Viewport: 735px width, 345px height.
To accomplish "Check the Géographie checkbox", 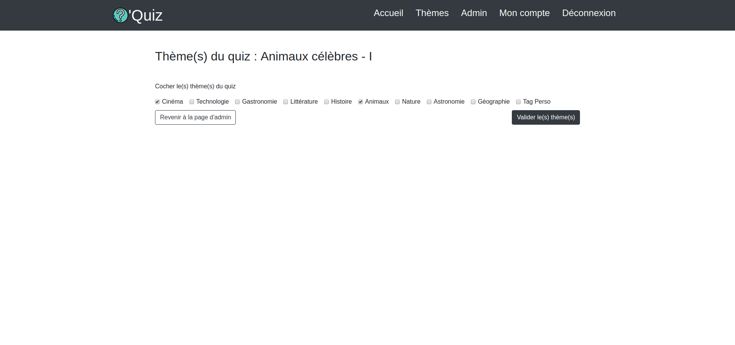I will pos(473,102).
